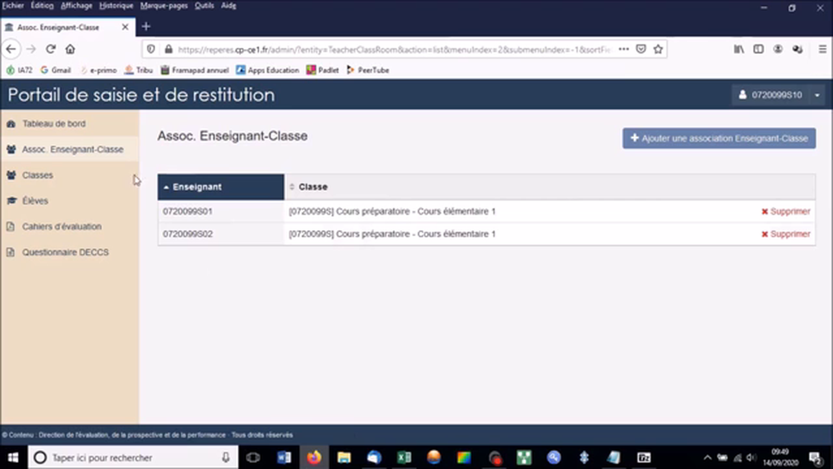Open the Firefox hamburger menu

click(823, 49)
